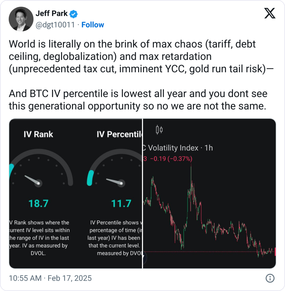Screen dimensions: 285x291
Task: Open the Jeff Park display name link
Action: tap(52, 13)
